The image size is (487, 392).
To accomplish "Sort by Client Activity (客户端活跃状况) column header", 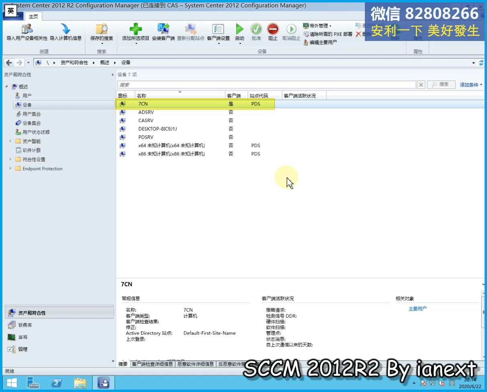I will 304,96.
